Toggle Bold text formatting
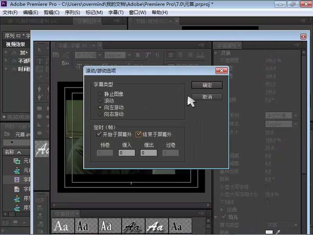 [138, 55]
